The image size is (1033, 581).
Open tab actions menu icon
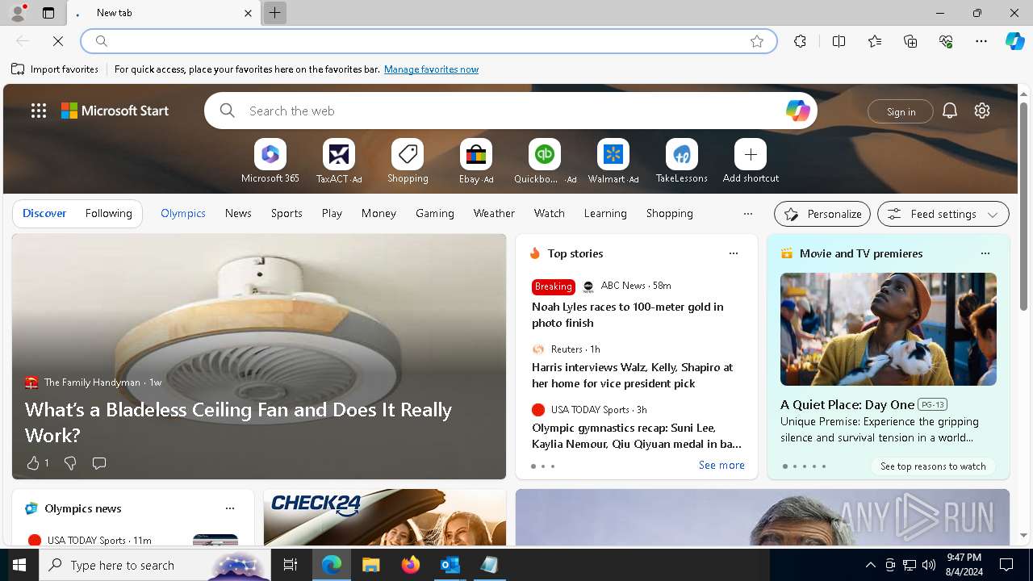(x=48, y=13)
